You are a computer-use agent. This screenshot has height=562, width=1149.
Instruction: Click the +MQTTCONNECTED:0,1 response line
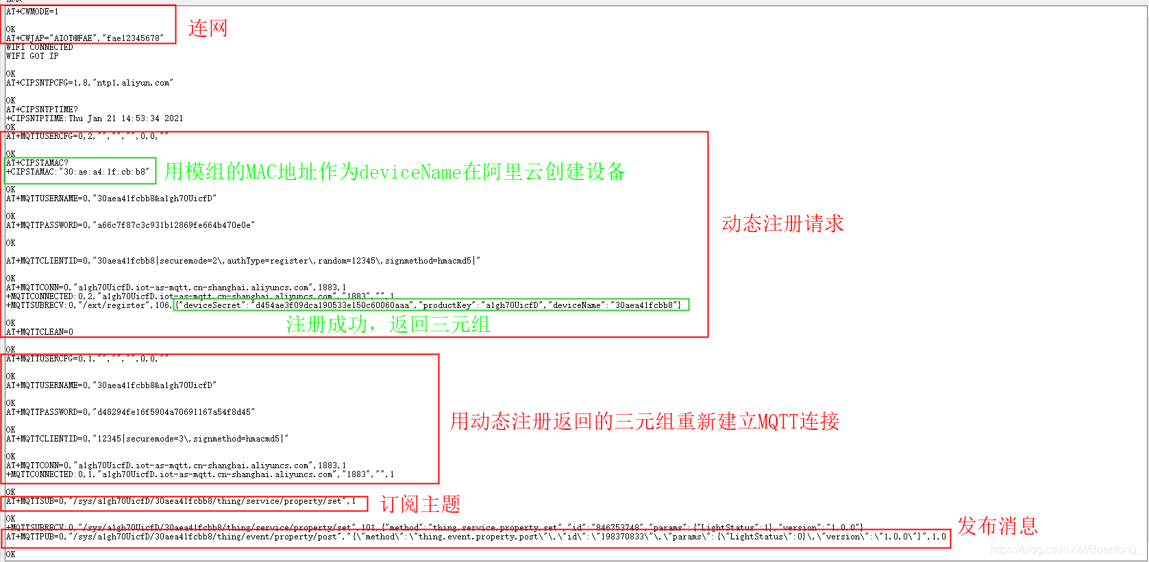click(x=200, y=474)
